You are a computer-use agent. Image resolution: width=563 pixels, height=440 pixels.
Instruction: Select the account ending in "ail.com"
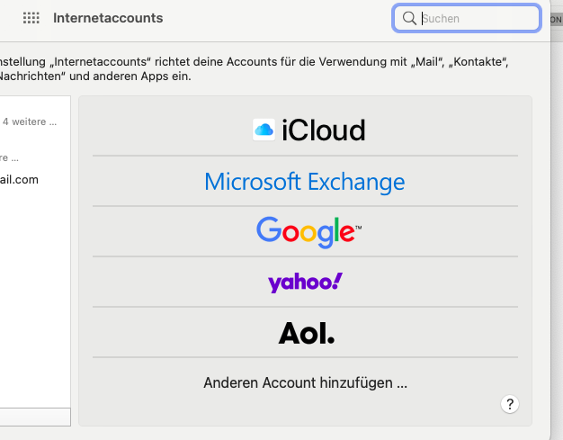[x=20, y=179]
